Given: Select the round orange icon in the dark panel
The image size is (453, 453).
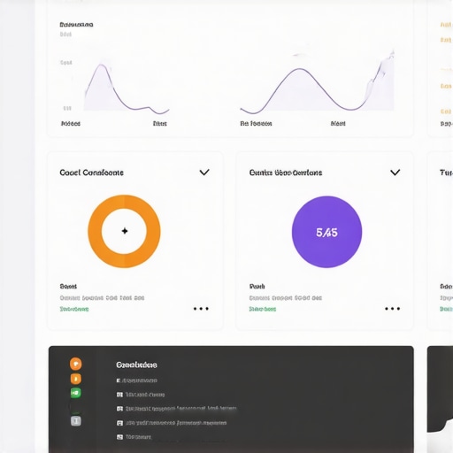Looking at the screenshot, I should tap(76, 364).
